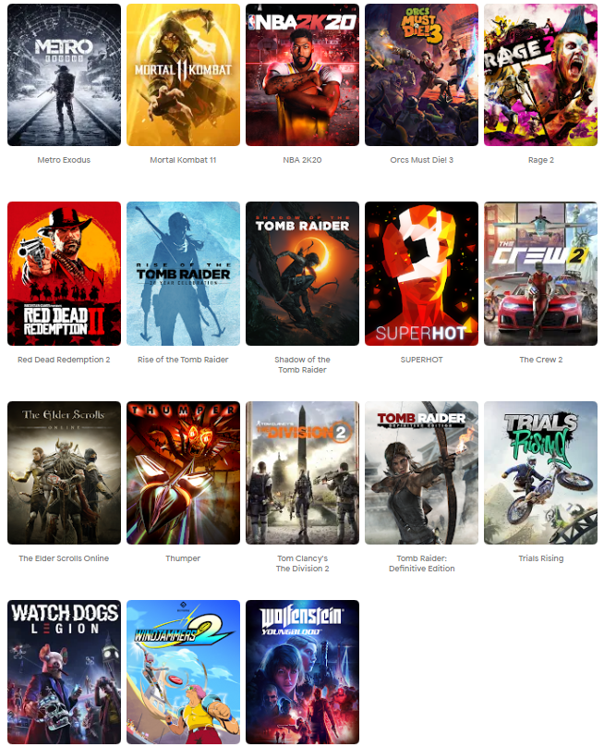Image resolution: width=604 pixels, height=747 pixels.
Task: Open The Crew 2 cover image
Action: point(540,274)
